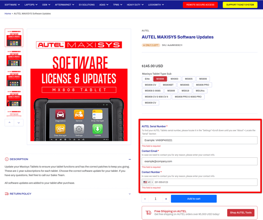Screen dimensions: 263x220
Task: Go to the Home breadcrumb link
Action: (7, 14)
